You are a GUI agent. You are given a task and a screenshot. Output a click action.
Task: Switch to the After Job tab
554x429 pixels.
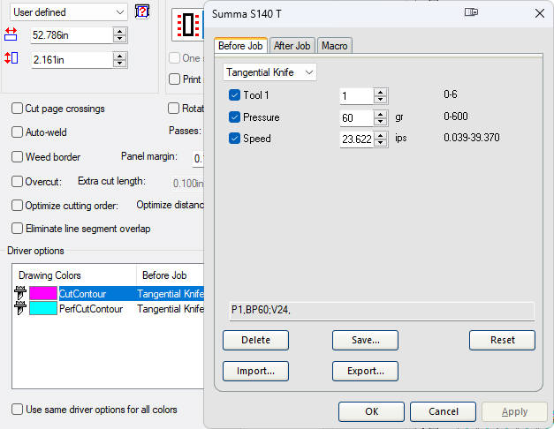[x=292, y=46]
